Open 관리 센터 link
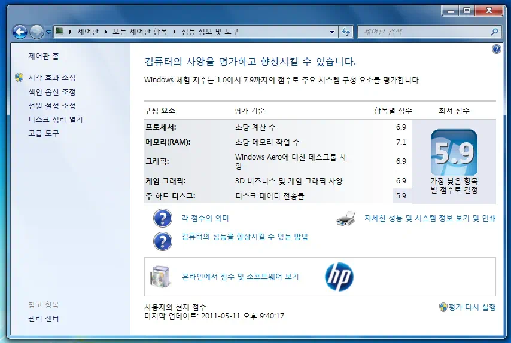This screenshot has width=511, height=343. [x=44, y=318]
